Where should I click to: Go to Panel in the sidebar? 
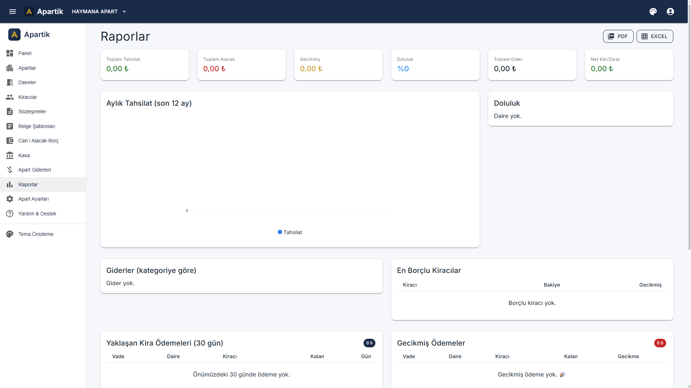coord(43,53)
